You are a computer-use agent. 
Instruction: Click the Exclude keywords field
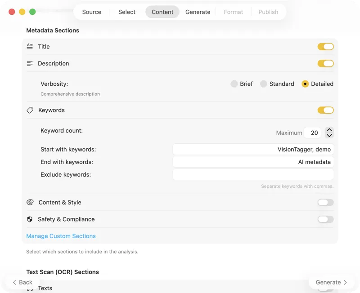point(253,175)
